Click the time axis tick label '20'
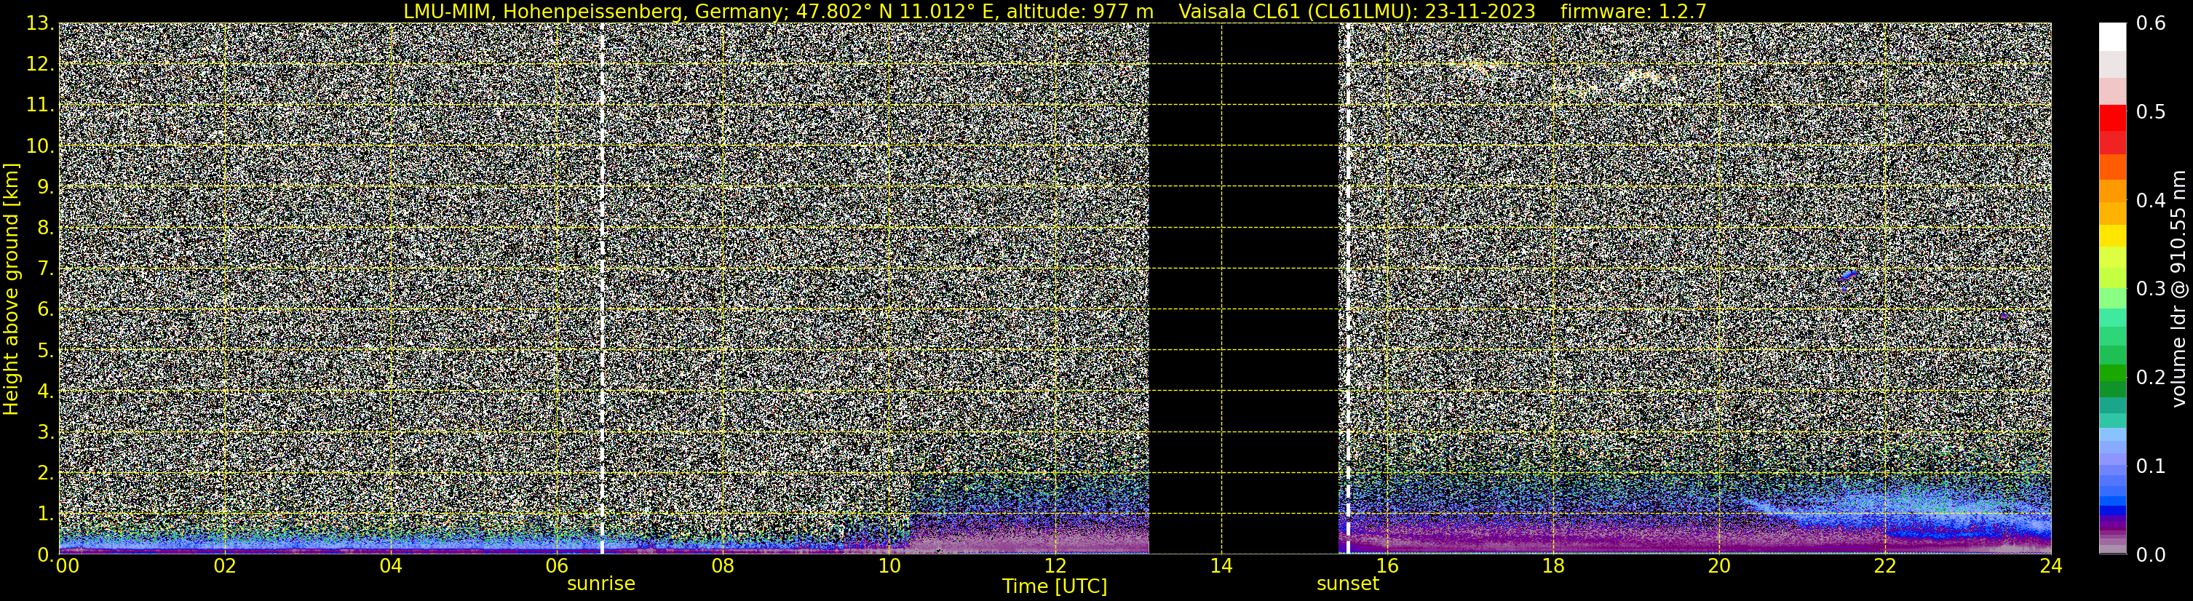The width and height of the screenshot is (2193, 601). tap(1719, 566)
